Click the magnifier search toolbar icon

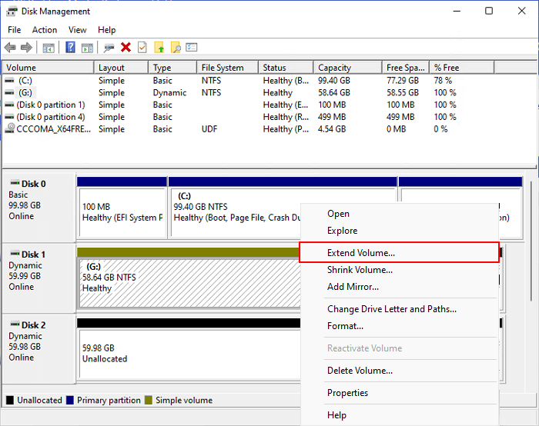176,48
